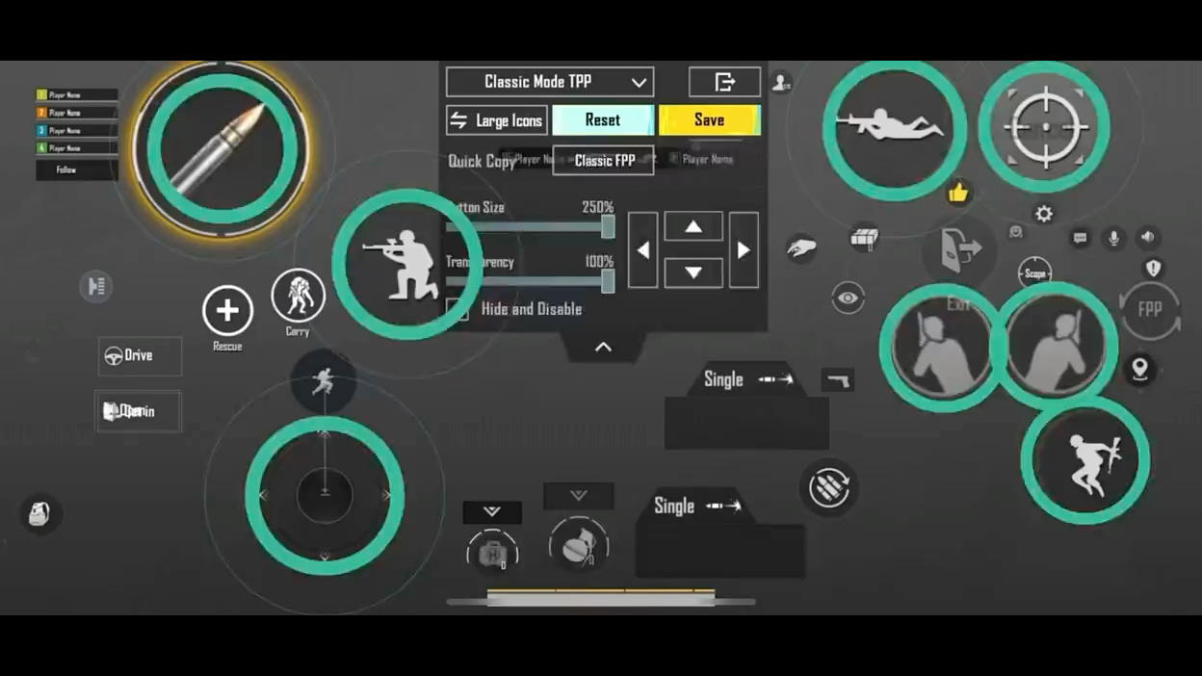
Task: Select the Carry teammate icon
Action: (x=298, y=296)
